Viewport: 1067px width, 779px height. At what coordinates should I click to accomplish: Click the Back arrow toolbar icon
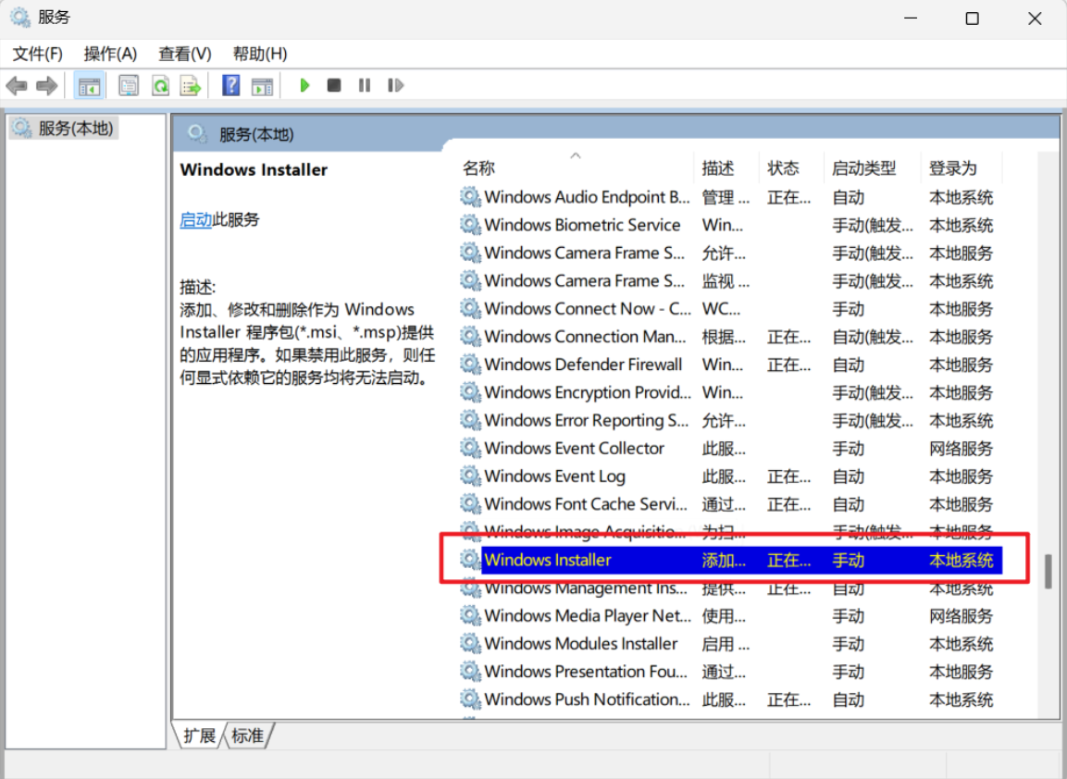pos(17,86)
